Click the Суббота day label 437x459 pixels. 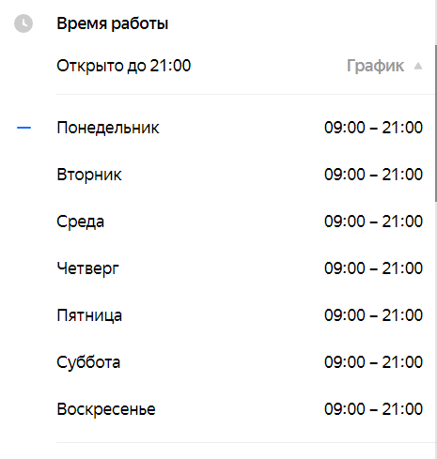(x=88, y=362)
